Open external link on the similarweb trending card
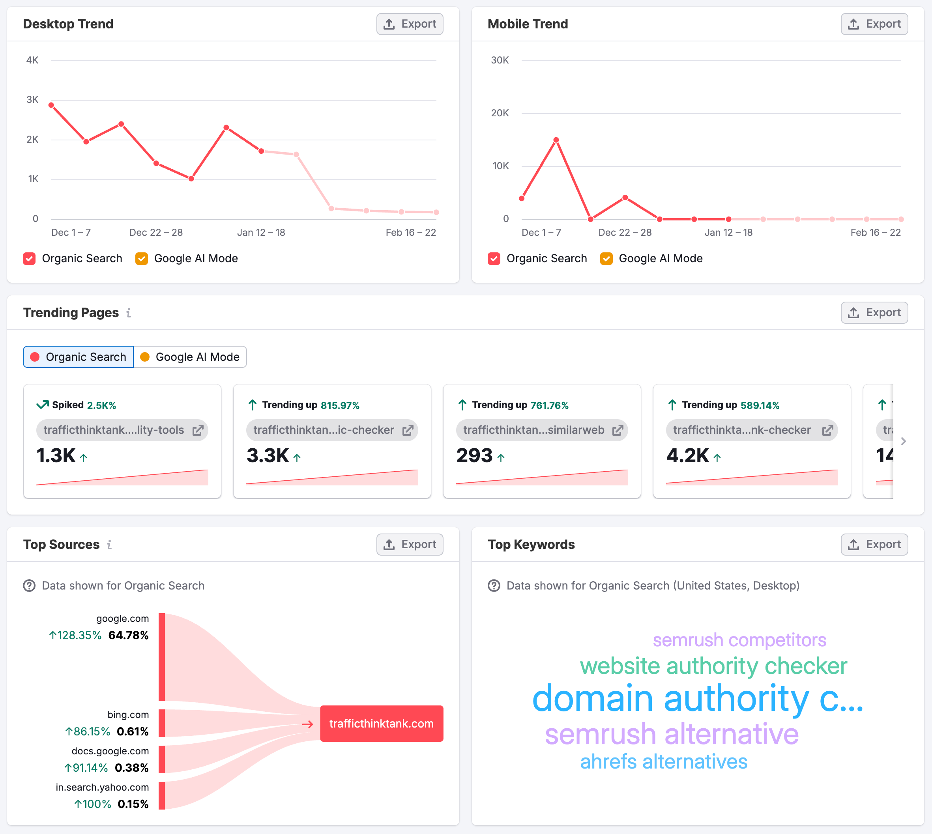The width and height of the screenshot is (932, 834). pyautogui.click(x=618, y=430)
